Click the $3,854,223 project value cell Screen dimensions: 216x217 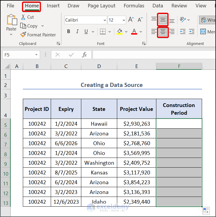tap(136, 182)
